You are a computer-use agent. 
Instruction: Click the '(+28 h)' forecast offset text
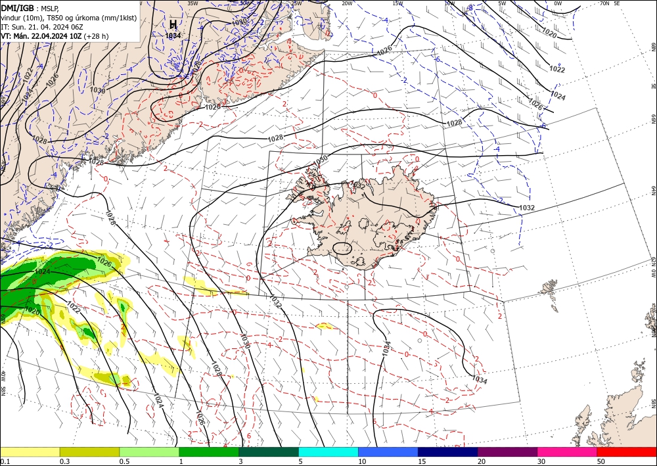[96, 36]
